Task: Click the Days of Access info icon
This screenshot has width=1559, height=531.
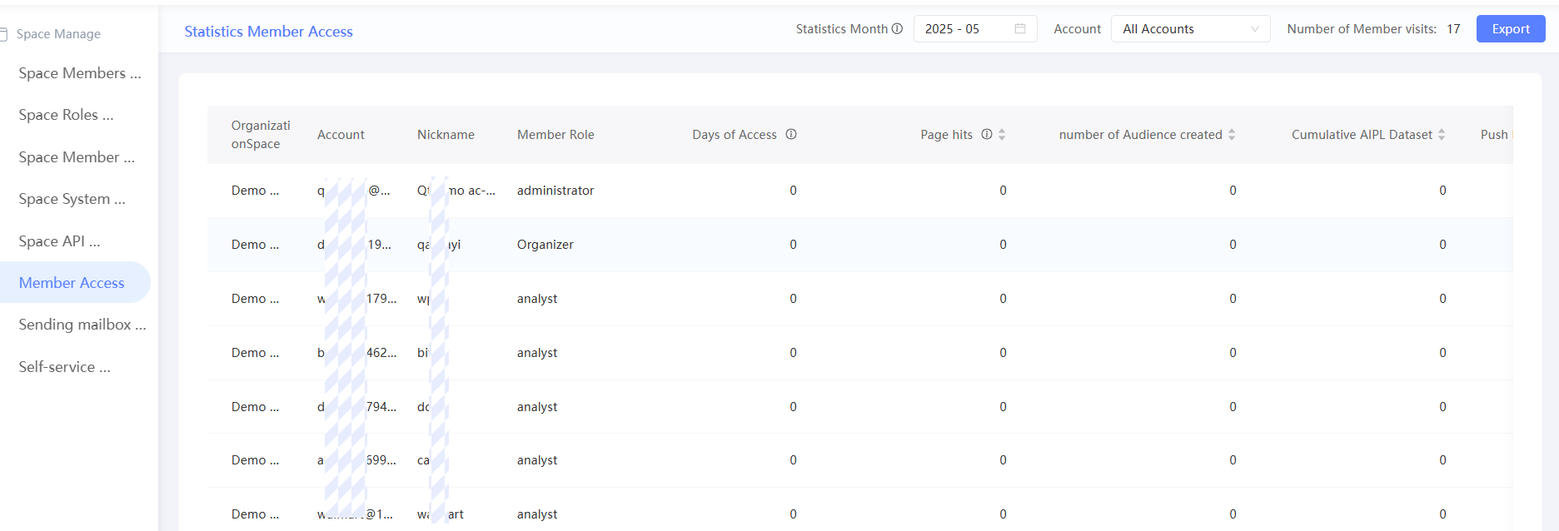Action: pyautogui.click(x=791, y=135)
